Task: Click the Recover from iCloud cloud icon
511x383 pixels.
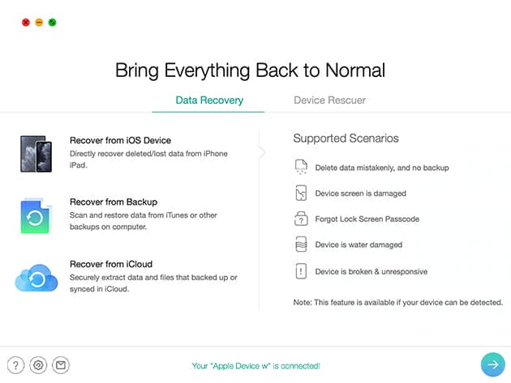Action: (x=36, y=279)
